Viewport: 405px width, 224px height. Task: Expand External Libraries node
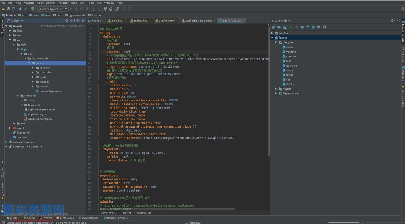[7, 142]
